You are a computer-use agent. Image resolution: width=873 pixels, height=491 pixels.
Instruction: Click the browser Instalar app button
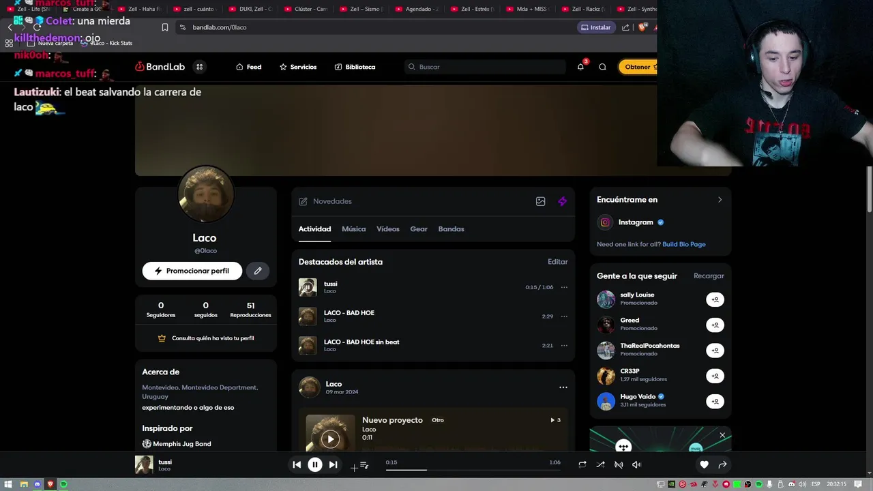coord(595,27)
